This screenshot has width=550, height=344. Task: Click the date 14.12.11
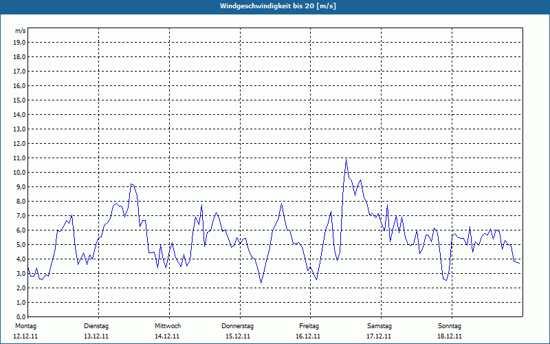pos(167,336)
